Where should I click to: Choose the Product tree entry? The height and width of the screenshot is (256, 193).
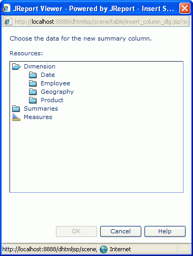point(52,100)
